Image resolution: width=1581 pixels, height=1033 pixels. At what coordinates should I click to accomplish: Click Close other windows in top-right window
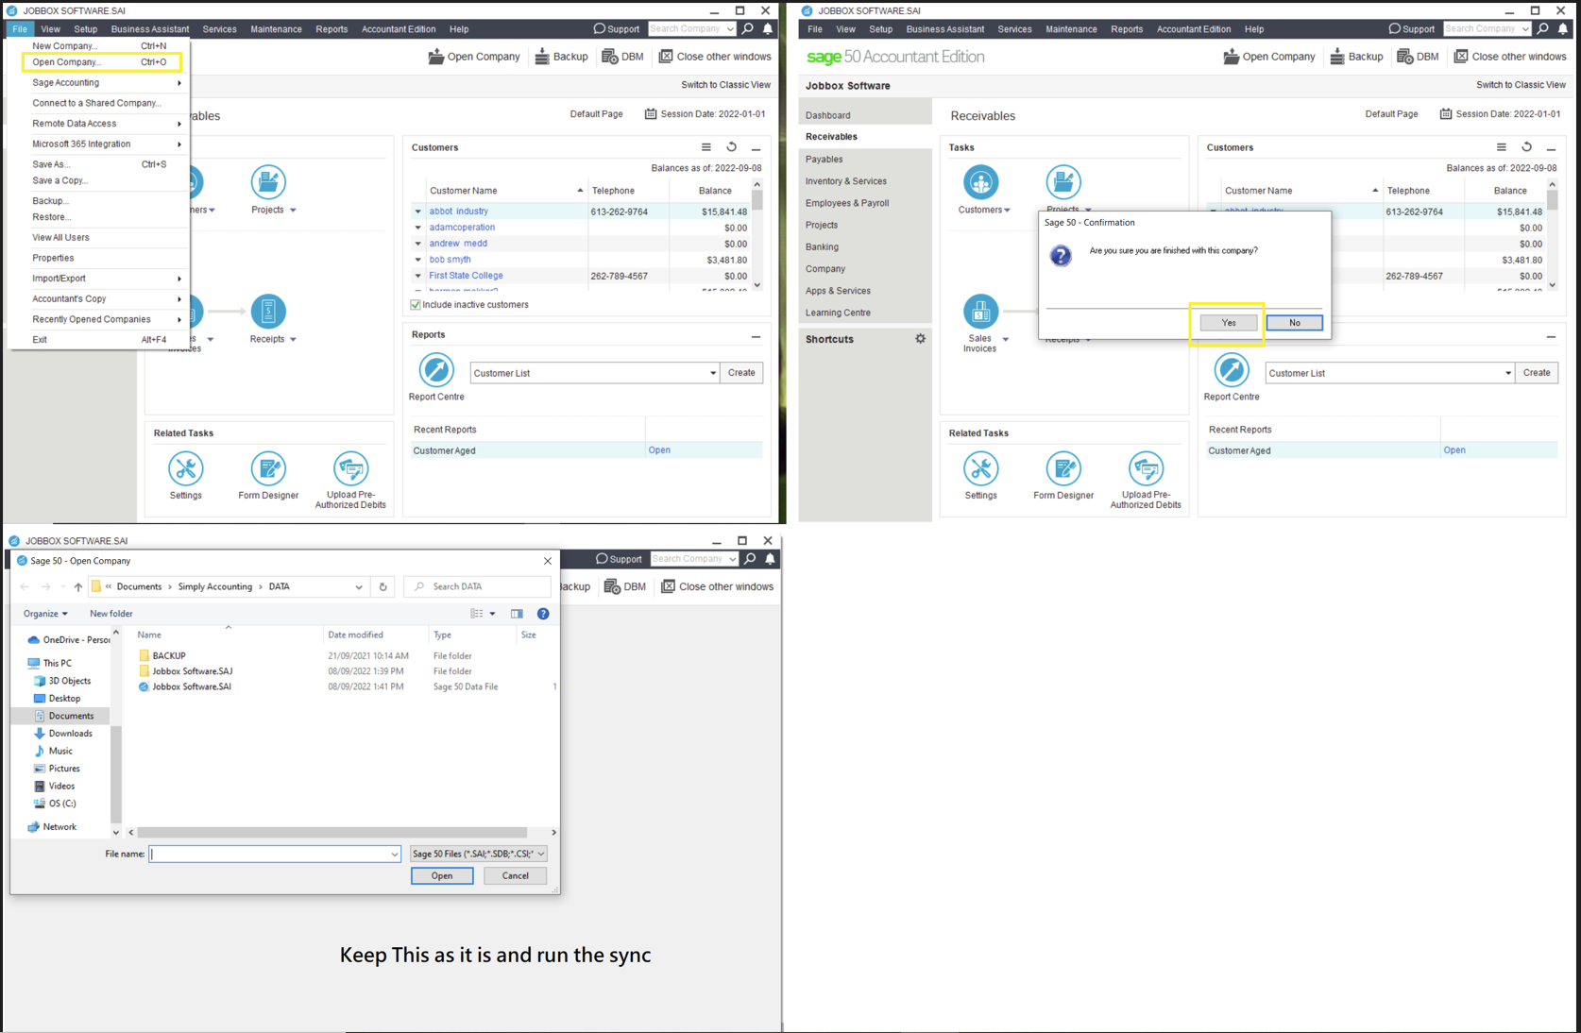click(x=1509, y=57)
